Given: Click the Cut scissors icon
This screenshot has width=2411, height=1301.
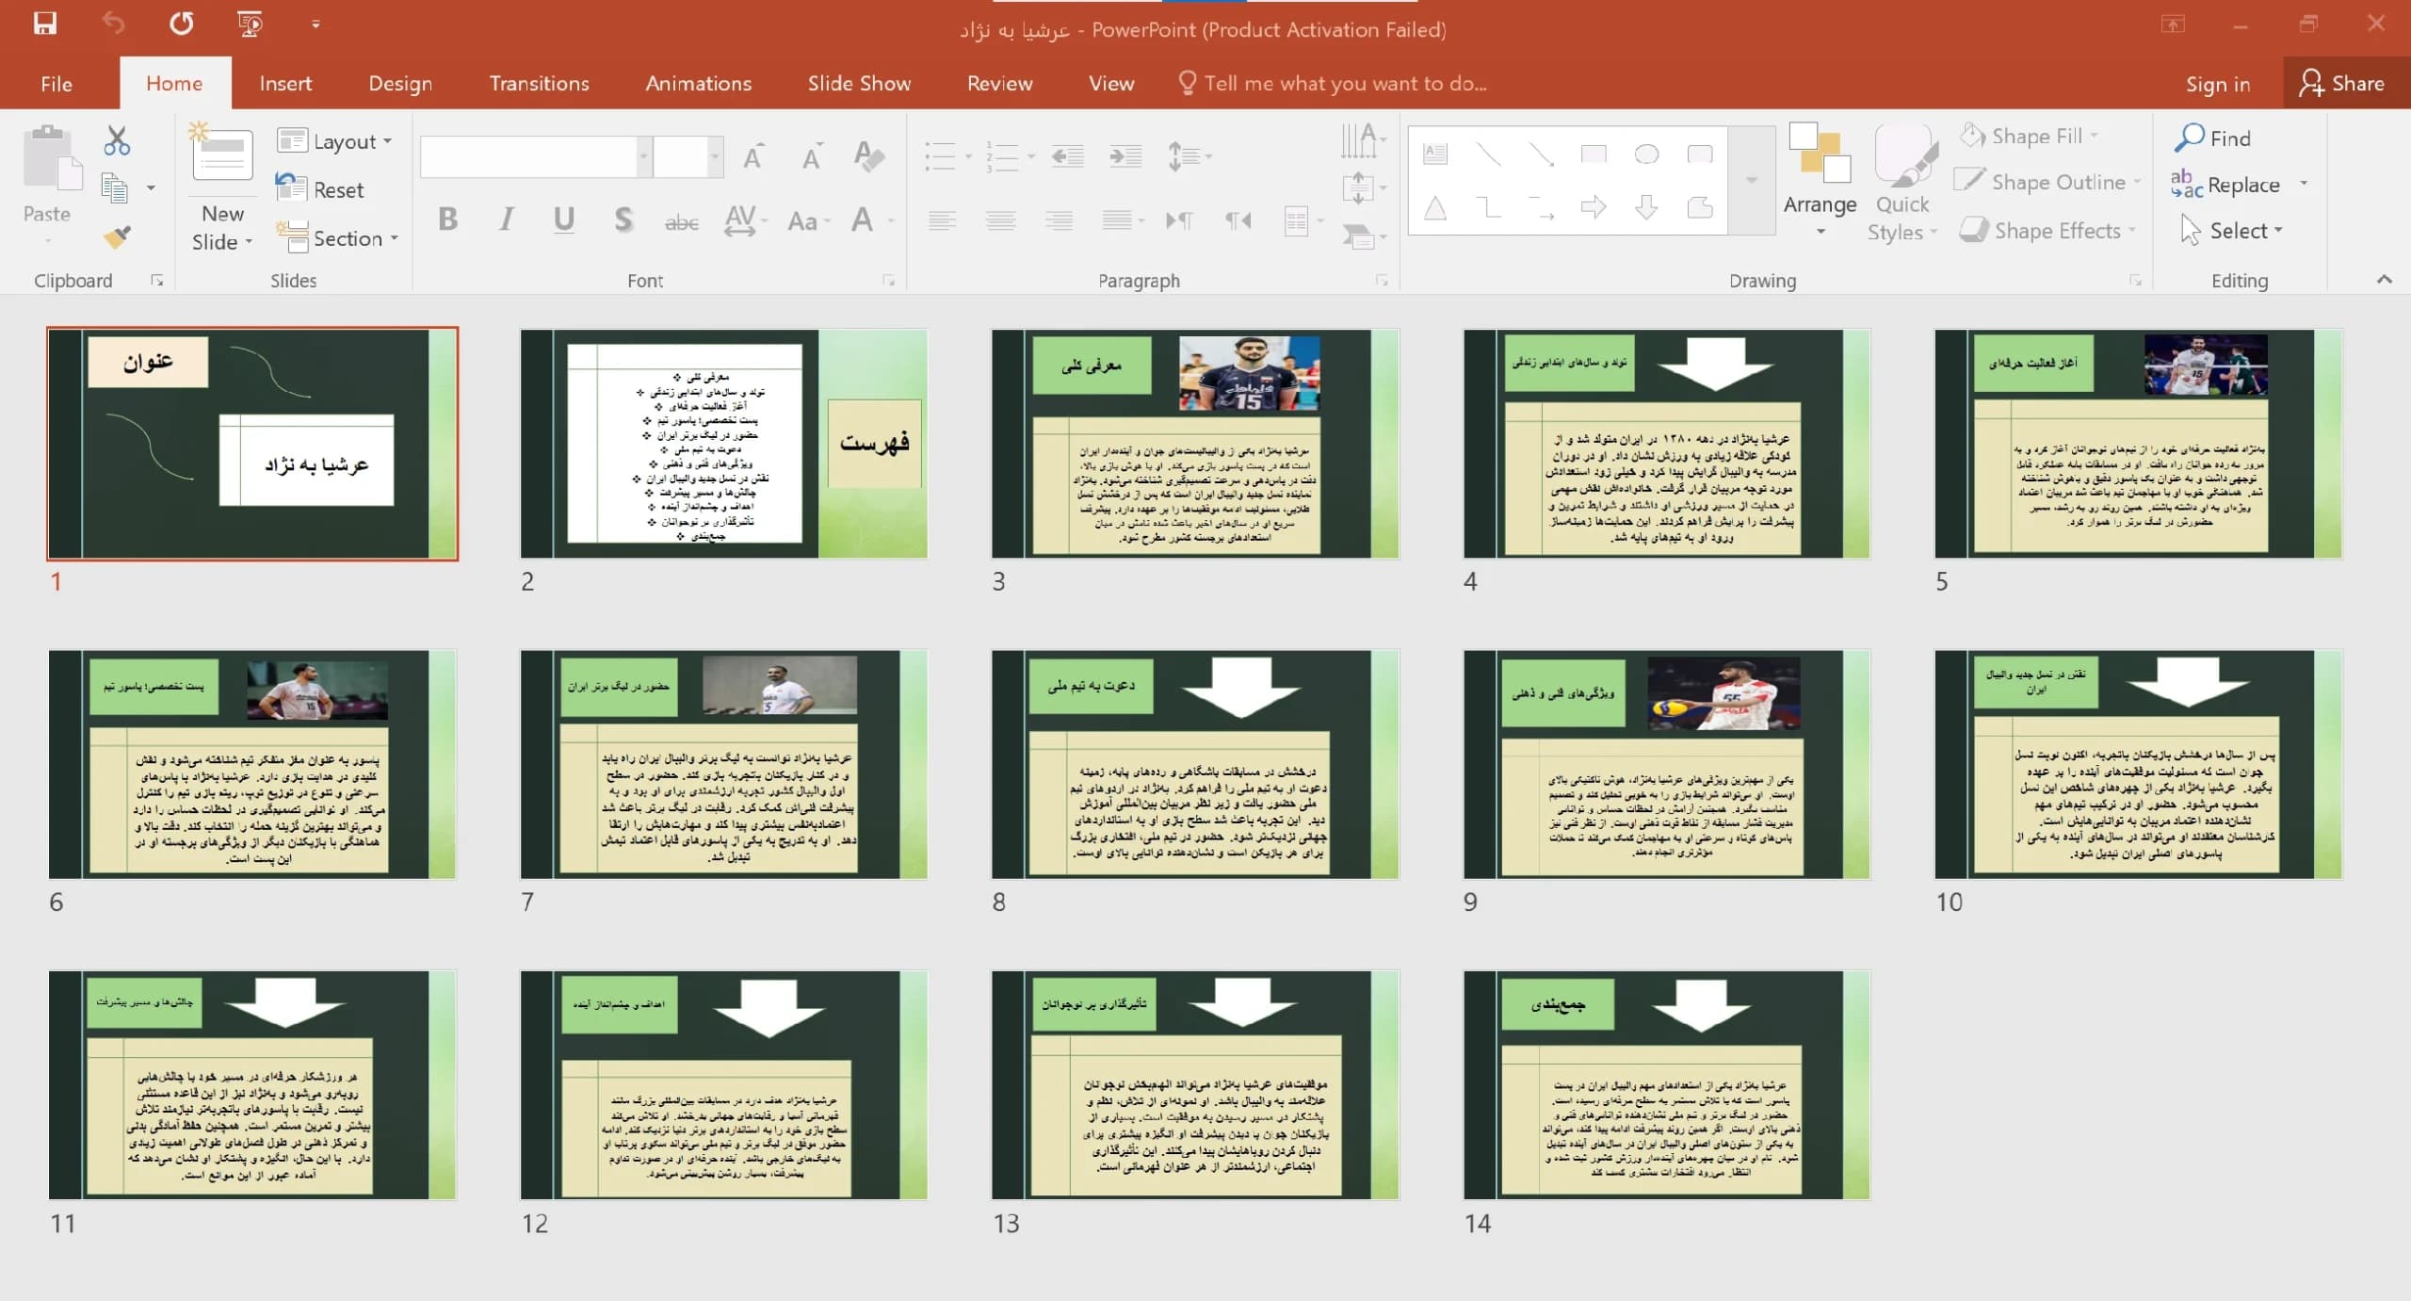Looking at the screenshot, I should (117, 141).
